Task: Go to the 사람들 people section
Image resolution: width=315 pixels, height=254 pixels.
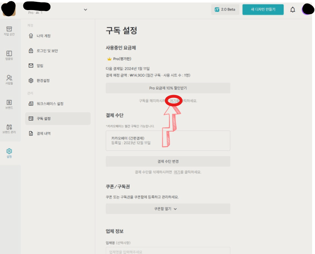Action: (x=9, y=80)
